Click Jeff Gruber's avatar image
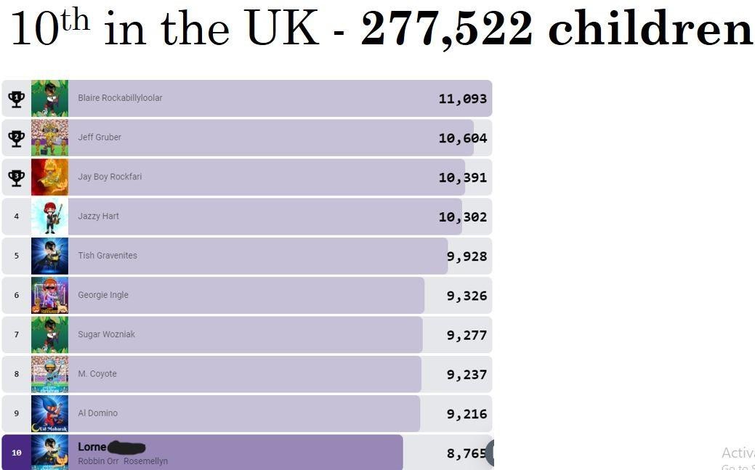The width and height of the screenshot is (755, 470). pyautogui.click(x=49, y=138)
